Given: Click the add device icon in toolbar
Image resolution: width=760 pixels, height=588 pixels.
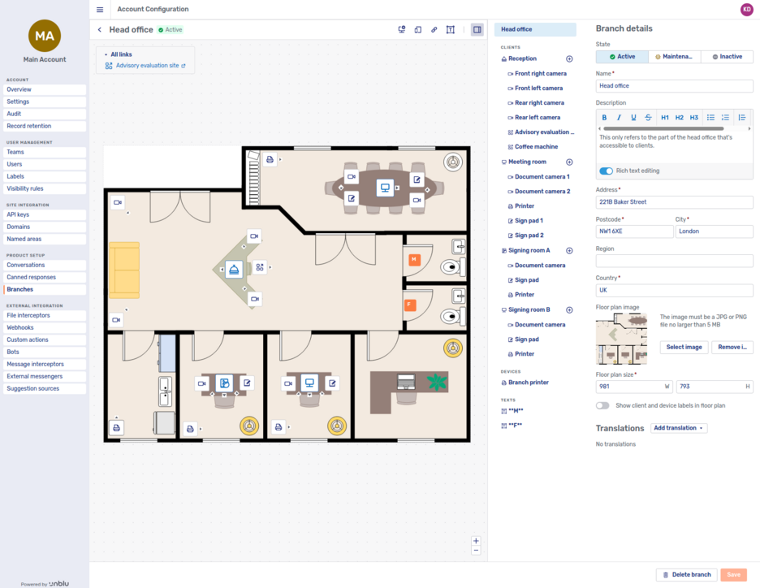Looking at the screenshot, I should (418, 29).
